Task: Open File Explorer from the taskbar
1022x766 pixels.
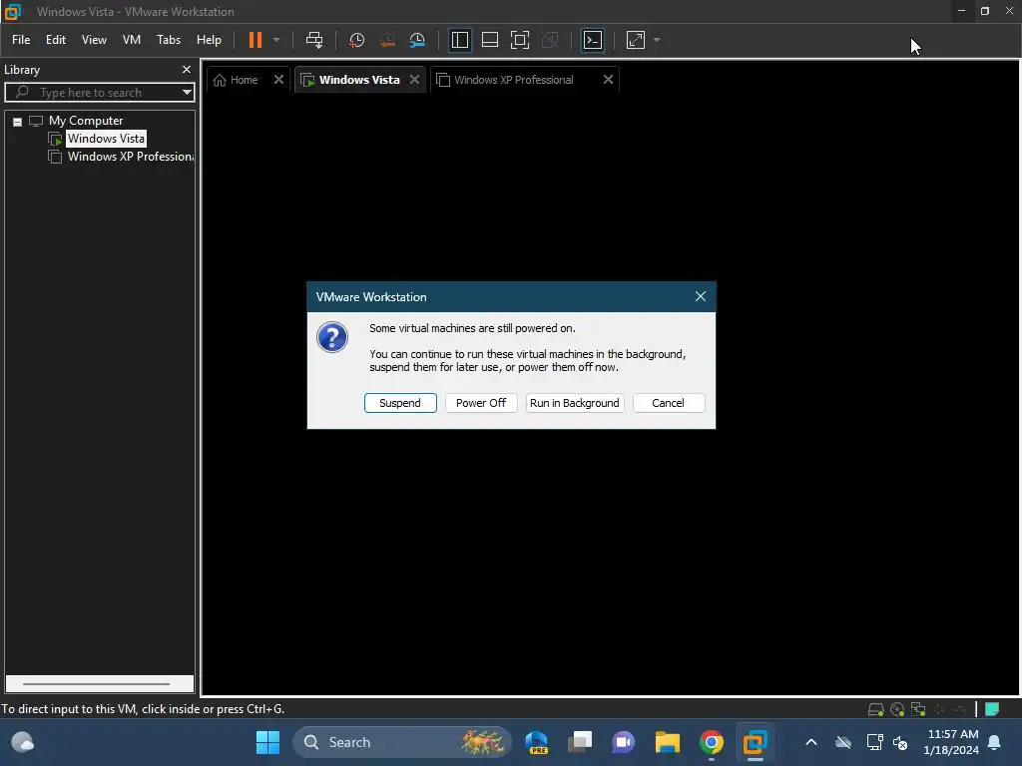Action: click(668, 742)
